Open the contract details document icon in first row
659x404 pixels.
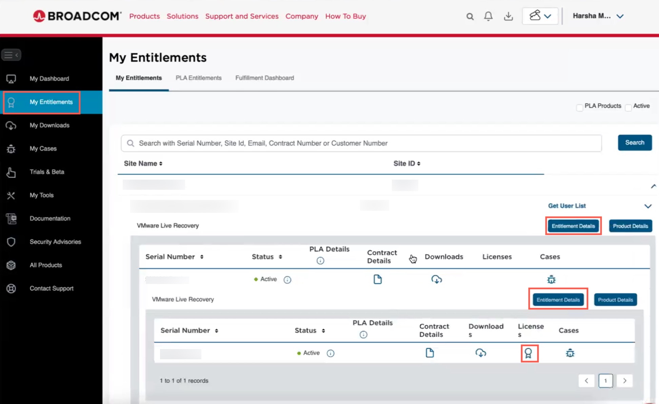[378, 279]
